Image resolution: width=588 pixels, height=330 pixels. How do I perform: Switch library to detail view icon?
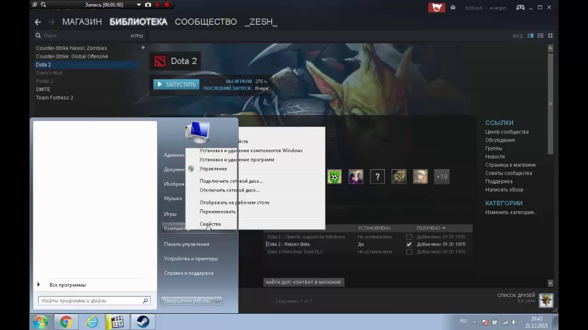tap(531, 36)
